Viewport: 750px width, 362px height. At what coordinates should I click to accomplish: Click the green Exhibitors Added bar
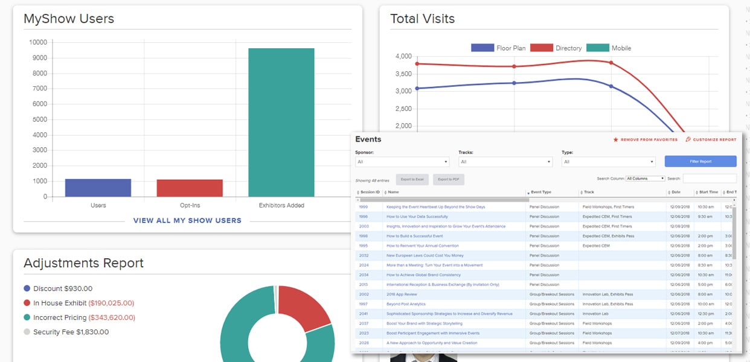click(281, 122)
